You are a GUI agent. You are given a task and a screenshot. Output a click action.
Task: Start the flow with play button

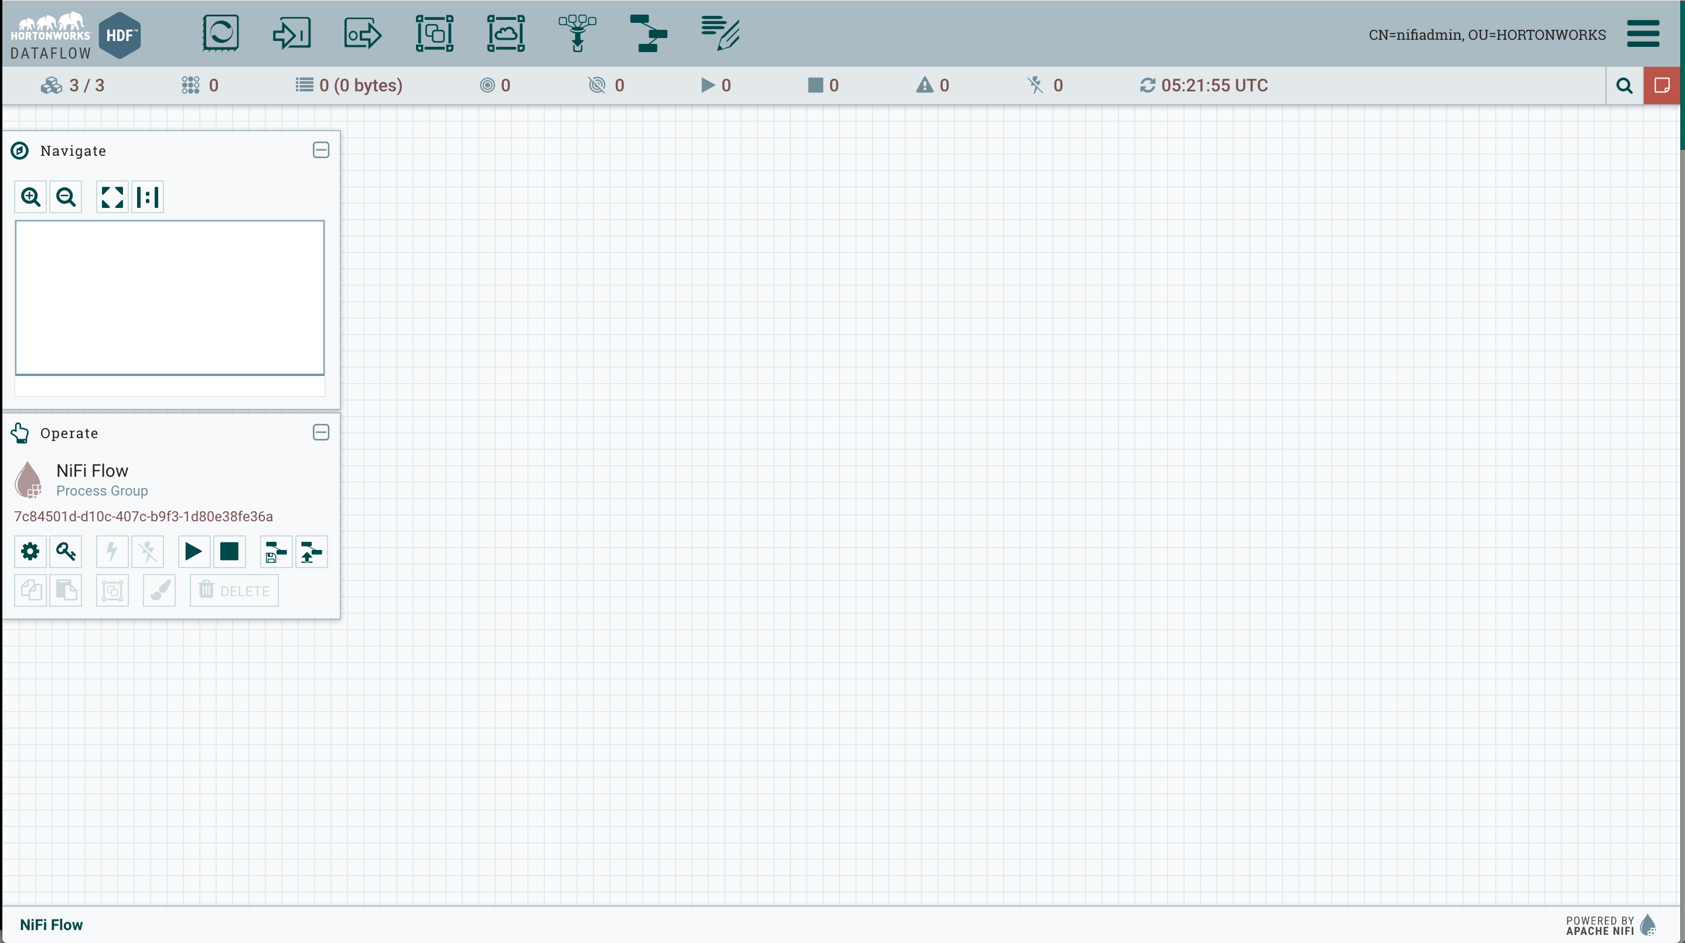click(193, 552)
